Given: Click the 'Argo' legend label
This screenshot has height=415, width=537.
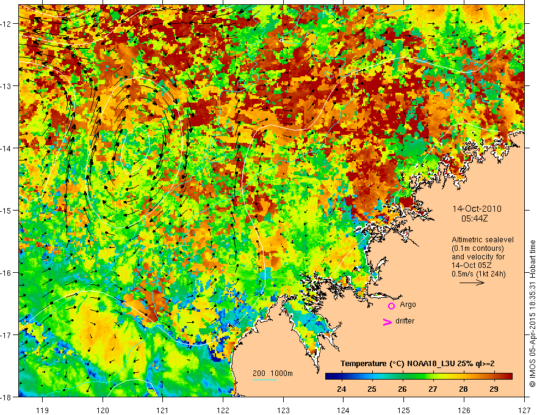Looking at the screenshot, I should (408, 305).
